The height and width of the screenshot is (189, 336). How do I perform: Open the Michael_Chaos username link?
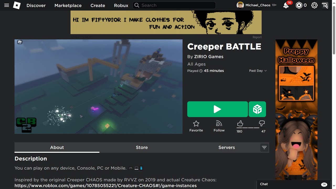258,5
